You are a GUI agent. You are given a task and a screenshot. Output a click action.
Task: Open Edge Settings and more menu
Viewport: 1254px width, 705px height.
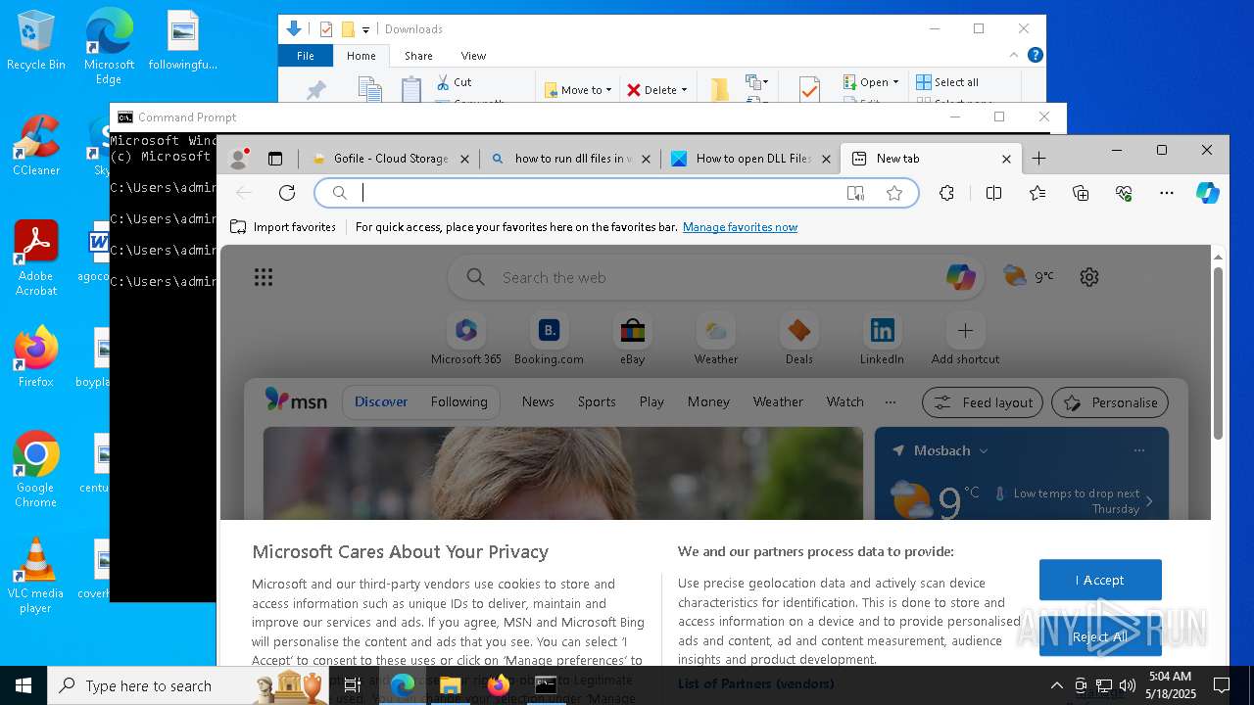(1166, 193)
